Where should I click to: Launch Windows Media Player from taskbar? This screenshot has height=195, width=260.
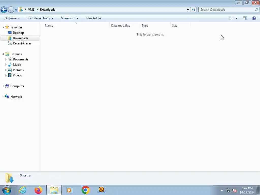pos(69,190)
